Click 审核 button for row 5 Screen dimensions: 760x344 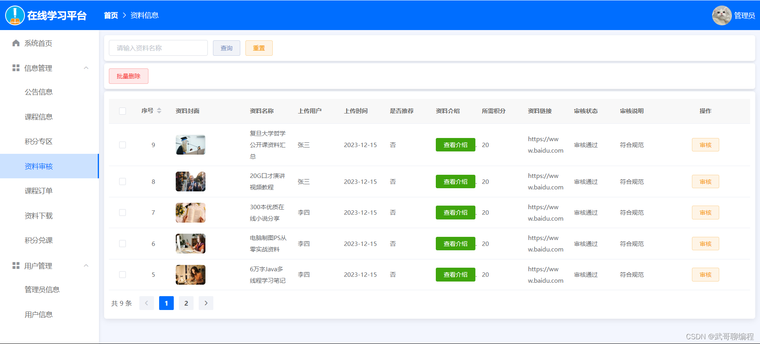pyautogui.click(x=705, y=274)
